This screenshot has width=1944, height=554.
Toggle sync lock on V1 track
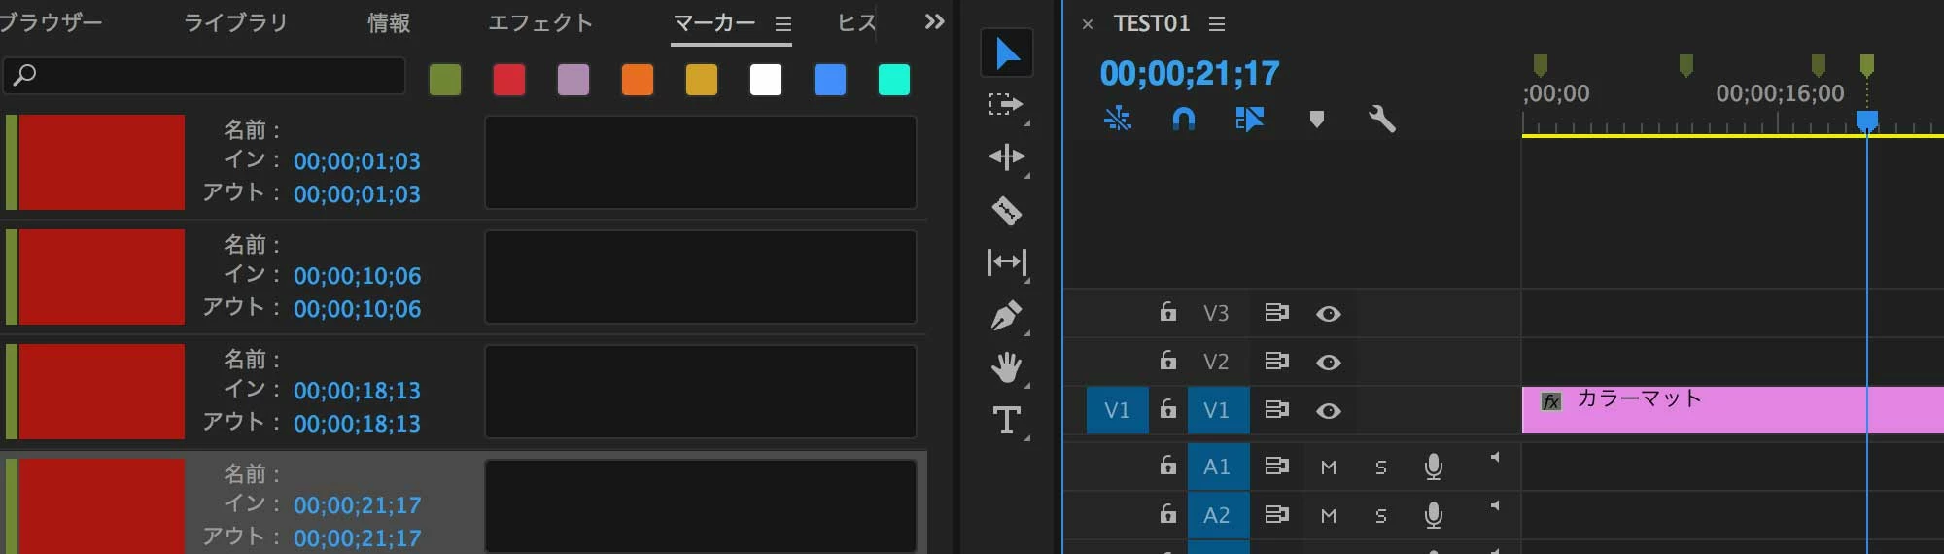[x=1276, y=409]
